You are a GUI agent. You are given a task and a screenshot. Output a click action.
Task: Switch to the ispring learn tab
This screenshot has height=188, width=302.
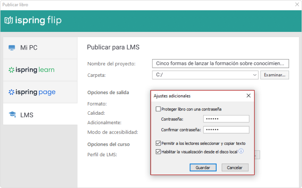pyautogui.click(x=40, y=70)
